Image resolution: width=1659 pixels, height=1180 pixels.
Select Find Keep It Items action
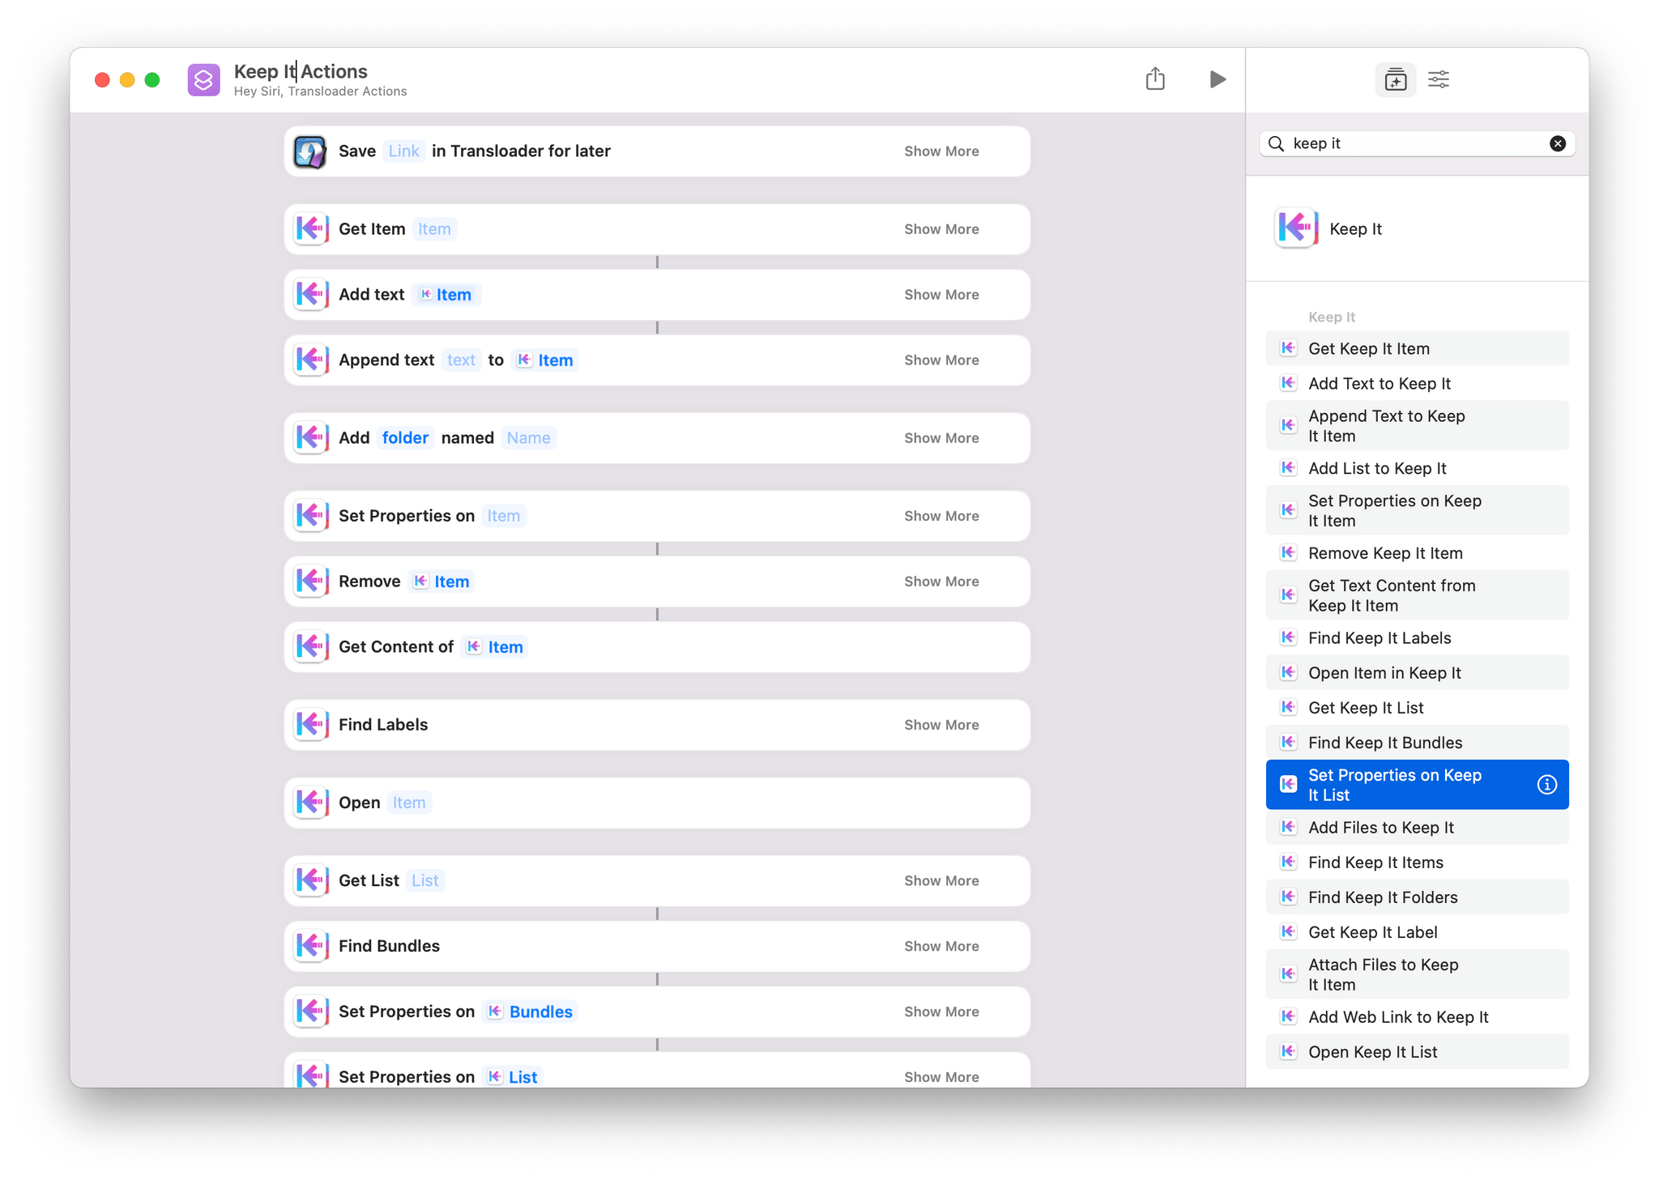coord(1417,863)
